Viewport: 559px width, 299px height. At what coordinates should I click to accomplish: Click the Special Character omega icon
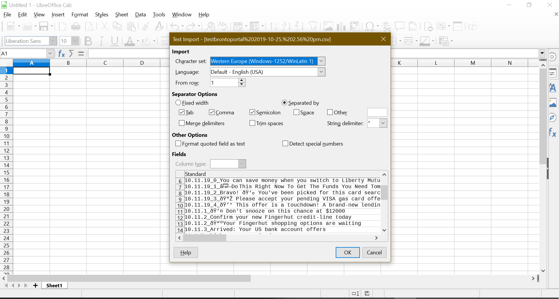coord(370,27)
